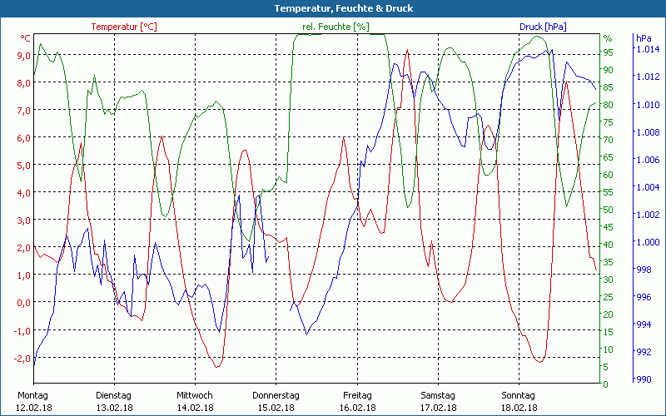Select the Samstag 17.02.18 date label

(x=438, y=401)
